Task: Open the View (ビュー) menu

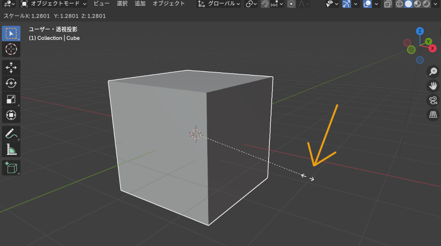Action: (101, 4)
